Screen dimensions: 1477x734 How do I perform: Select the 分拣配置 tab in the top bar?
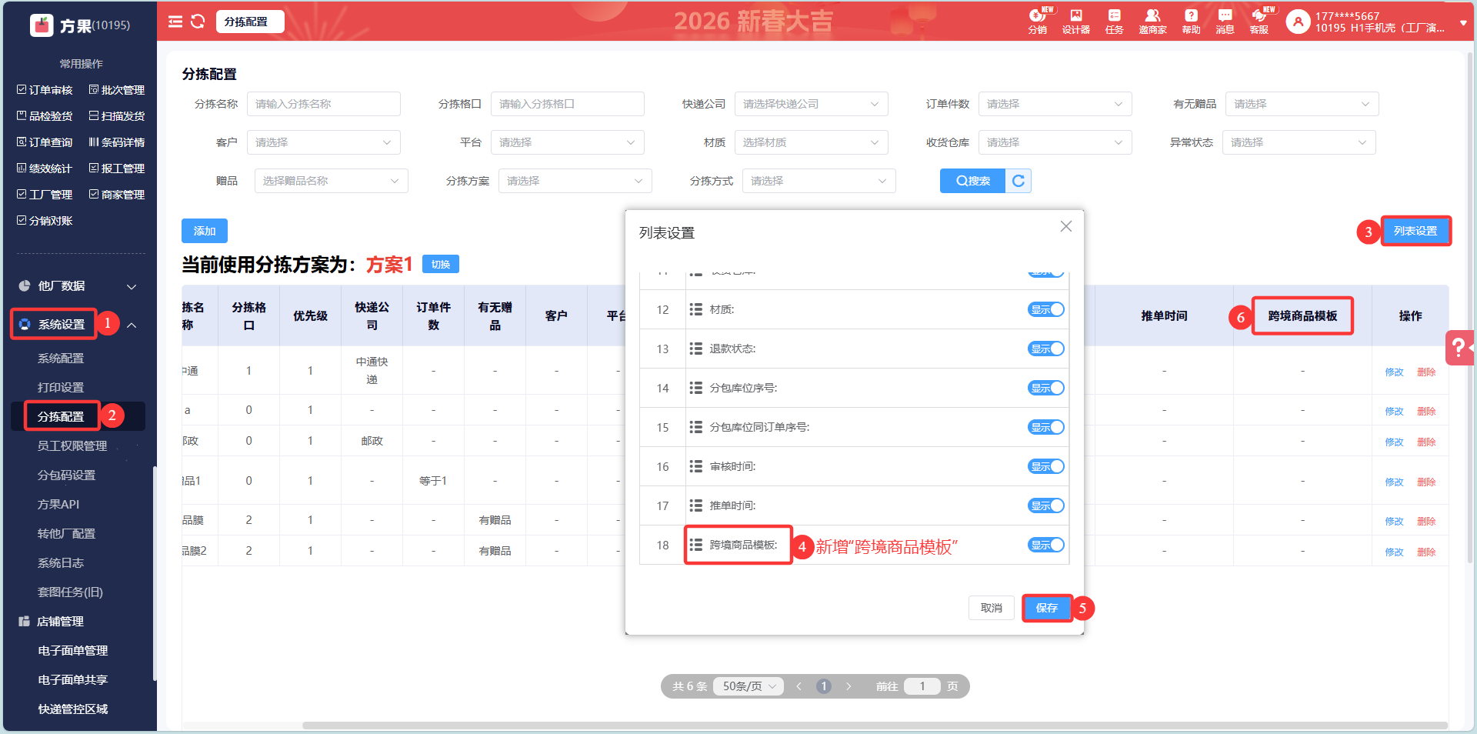point(250,22)
